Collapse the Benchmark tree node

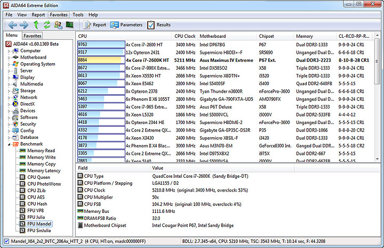coord(9,144)
